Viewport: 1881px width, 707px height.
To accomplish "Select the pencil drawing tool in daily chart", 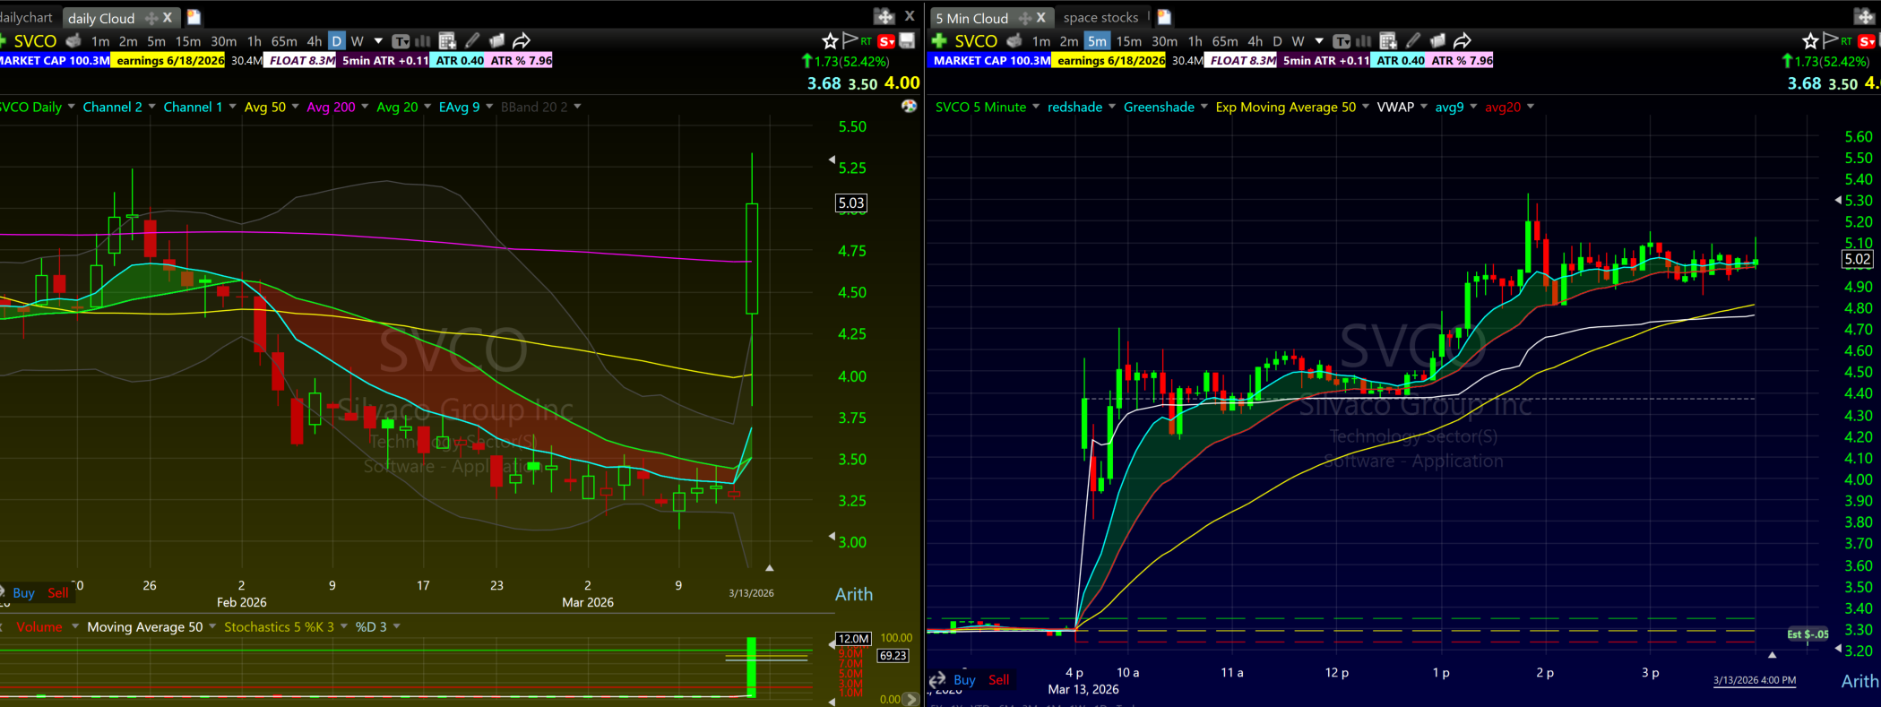I will tap(472, 40).
